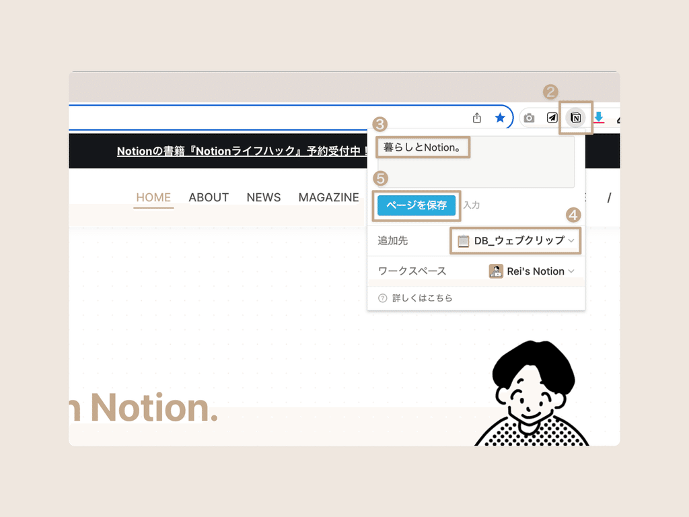Open the DB_ウェブクリップ destination dropdown
689x517 pixels.
(516, 240)
